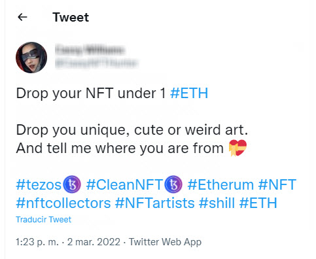The width and height of the screenshot is (316, 259).
Task: Open the #CleanNFT hashtag
Action: click(124, 184)
